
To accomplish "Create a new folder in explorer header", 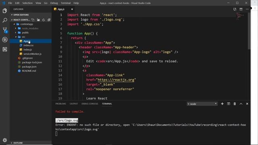I will [x=38, y=20].
